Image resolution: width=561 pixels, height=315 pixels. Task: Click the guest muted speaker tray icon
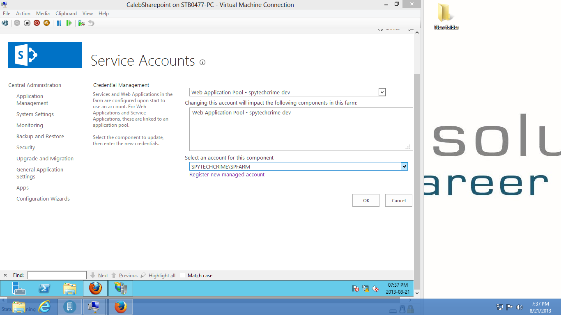point(375,289)
